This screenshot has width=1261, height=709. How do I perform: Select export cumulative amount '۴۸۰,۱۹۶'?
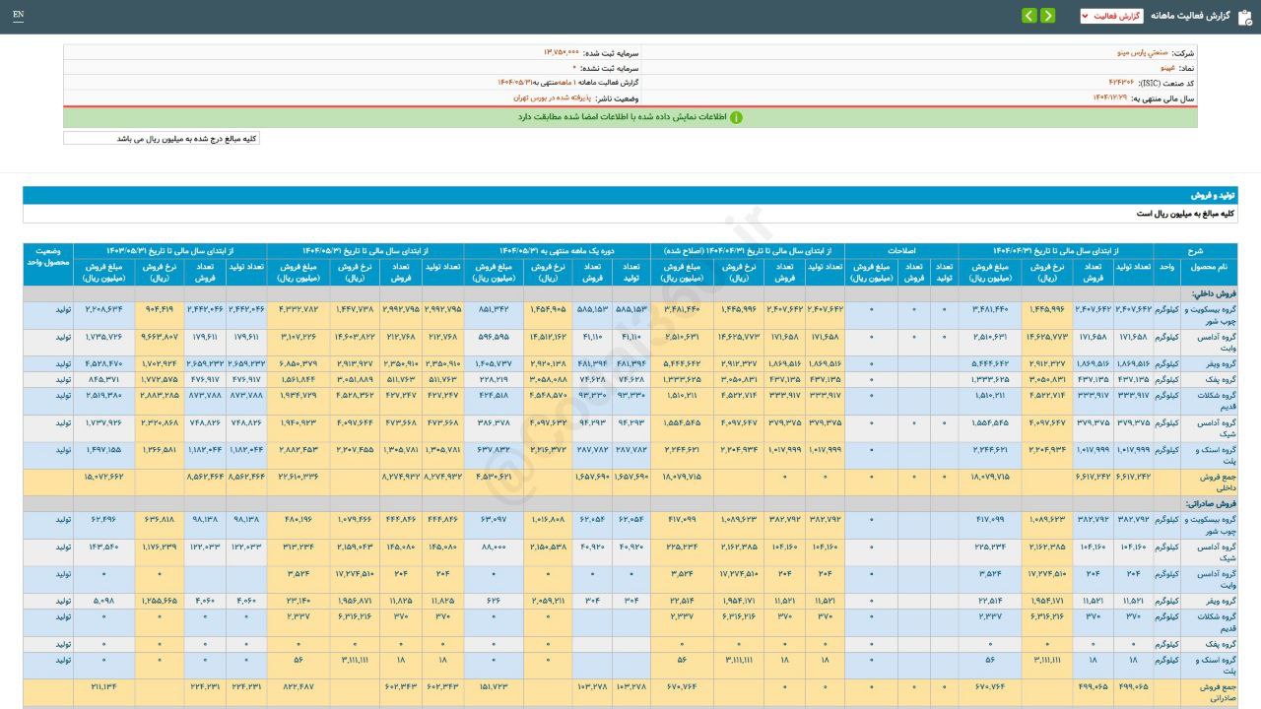(x=299, y=518)
